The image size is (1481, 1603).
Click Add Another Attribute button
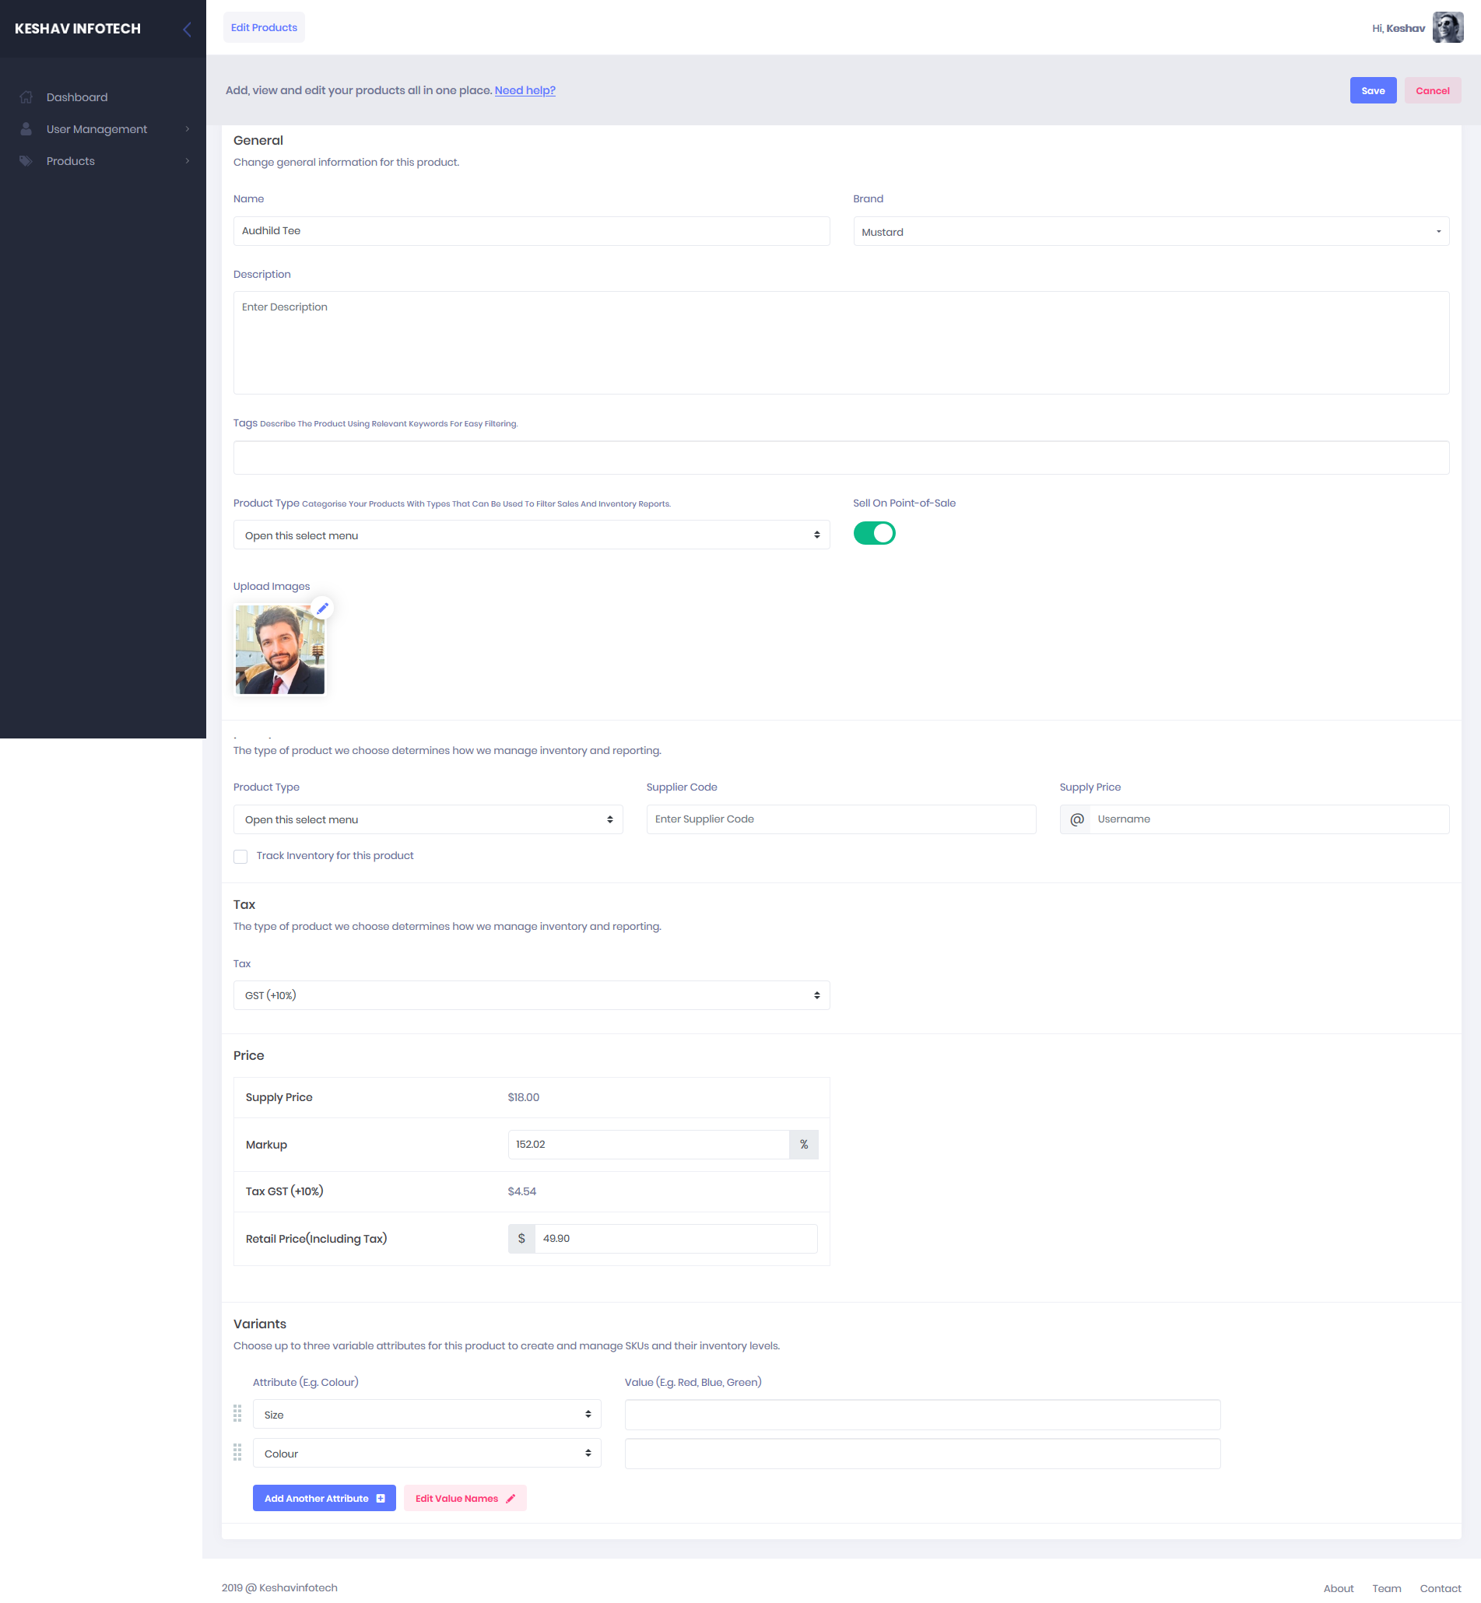324,1498
